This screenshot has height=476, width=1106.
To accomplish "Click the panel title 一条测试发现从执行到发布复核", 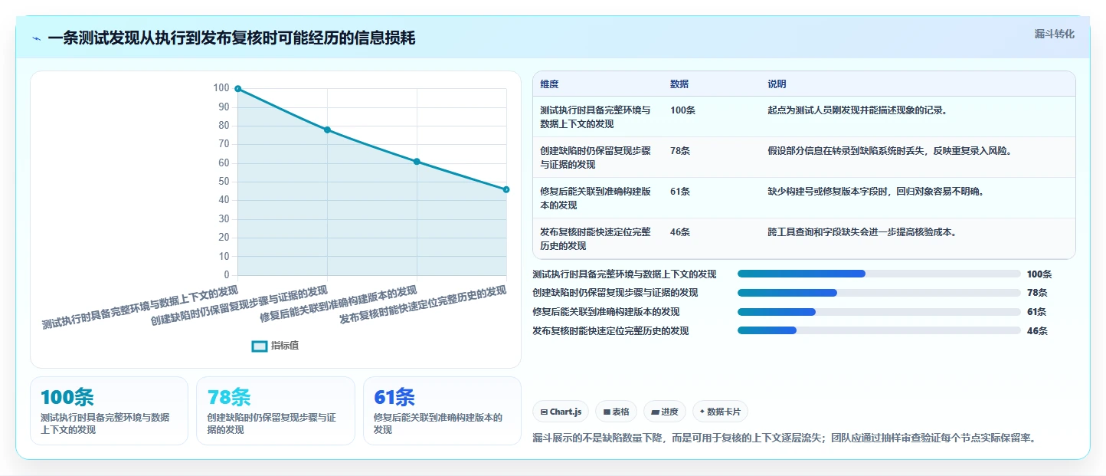I will (231, 38).
